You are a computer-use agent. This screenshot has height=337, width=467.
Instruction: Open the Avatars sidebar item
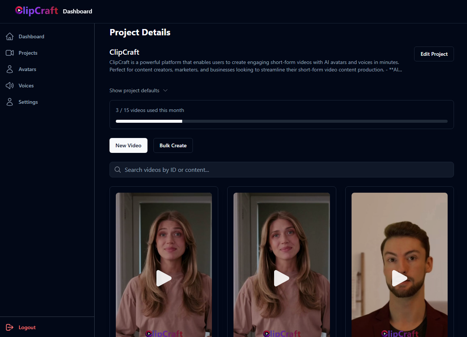[47, 69]
